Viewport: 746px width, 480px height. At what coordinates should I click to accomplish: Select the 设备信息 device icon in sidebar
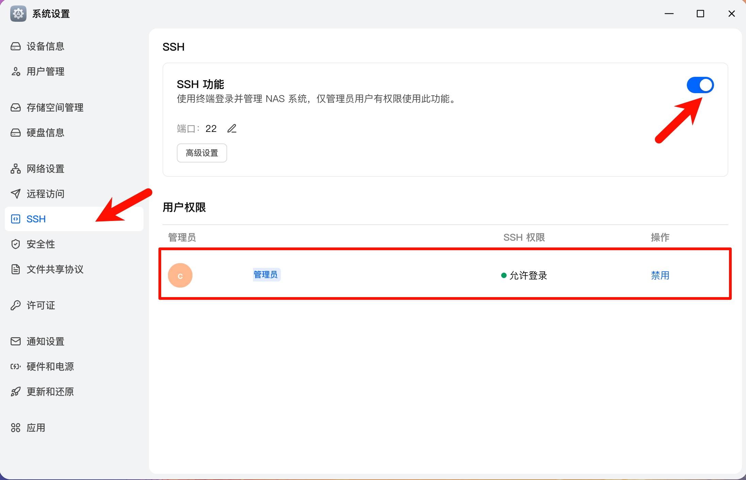(16, 46)
